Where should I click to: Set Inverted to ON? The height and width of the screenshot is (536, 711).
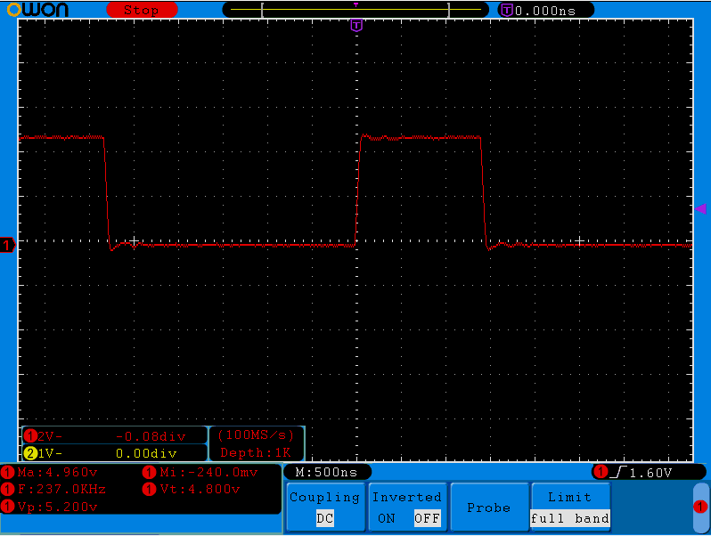coord(386,518)
